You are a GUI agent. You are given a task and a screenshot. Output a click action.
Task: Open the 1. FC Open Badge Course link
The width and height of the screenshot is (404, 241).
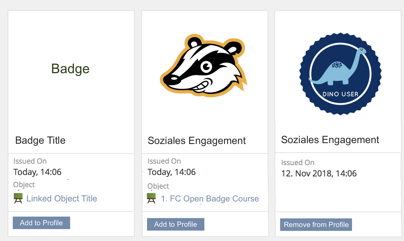coord(210,199)
